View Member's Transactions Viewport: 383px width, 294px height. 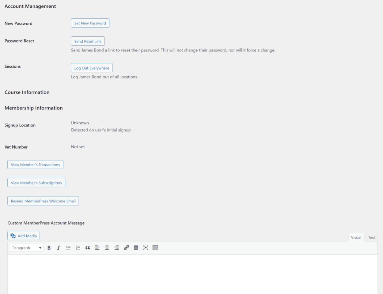tap(35, 164)
